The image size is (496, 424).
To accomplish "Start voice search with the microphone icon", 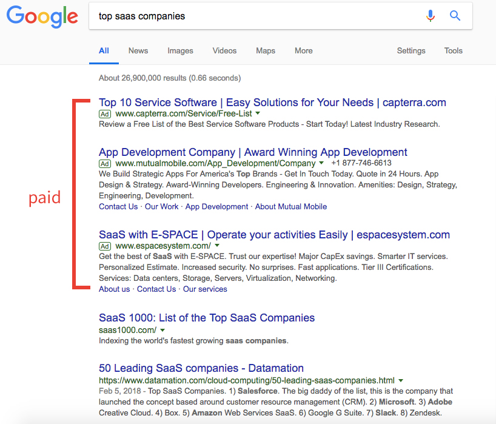I will pyautogui.click(x=430, y=16).
